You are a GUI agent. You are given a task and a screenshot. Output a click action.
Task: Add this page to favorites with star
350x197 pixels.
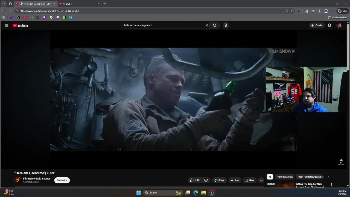point(292,11)
